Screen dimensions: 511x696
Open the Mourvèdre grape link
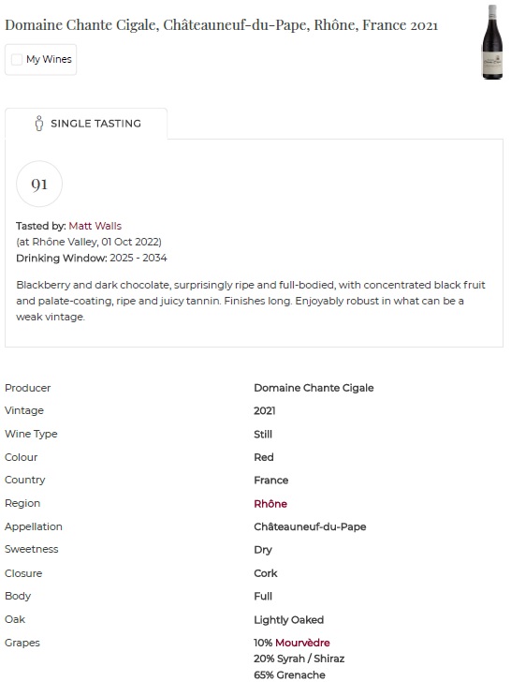coord(302,643)
